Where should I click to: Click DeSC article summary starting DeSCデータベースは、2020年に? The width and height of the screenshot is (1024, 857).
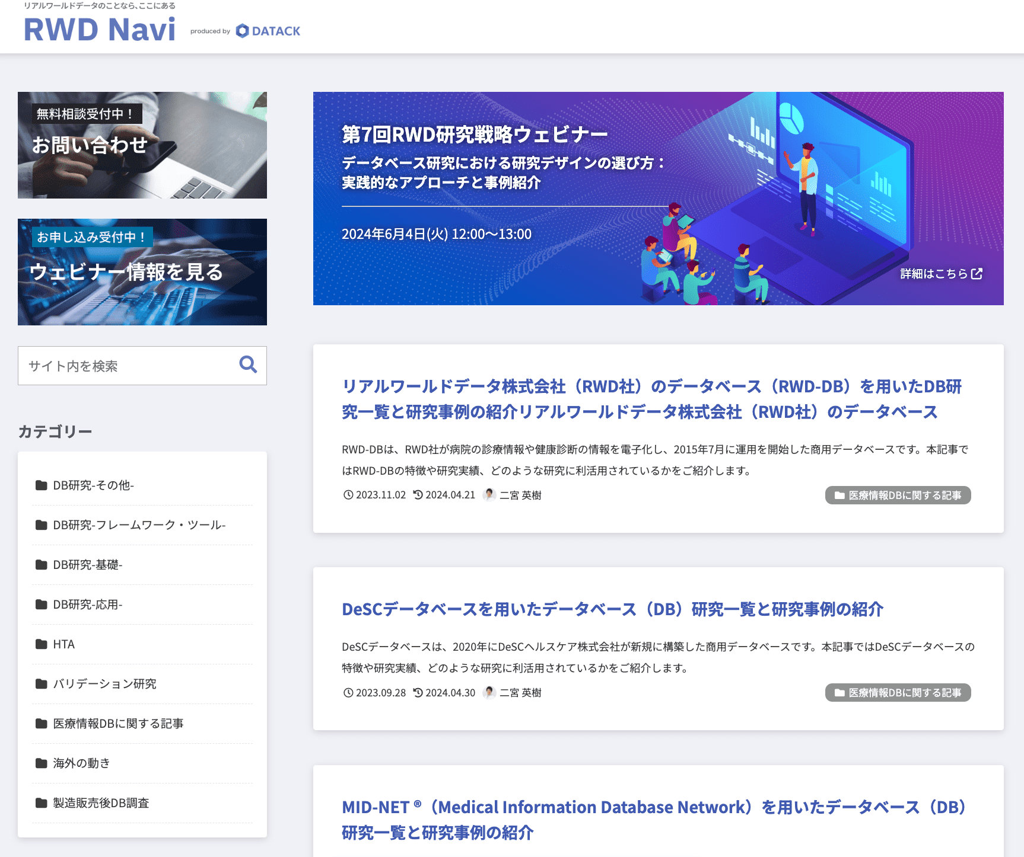(659, 657)
